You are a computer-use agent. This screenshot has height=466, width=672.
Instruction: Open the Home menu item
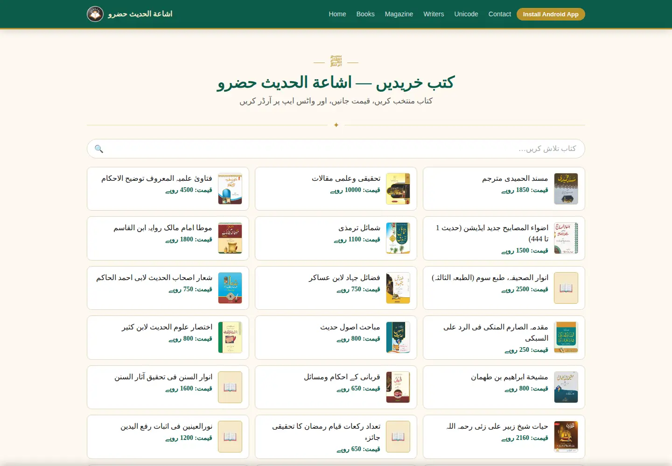coord(337,14)
